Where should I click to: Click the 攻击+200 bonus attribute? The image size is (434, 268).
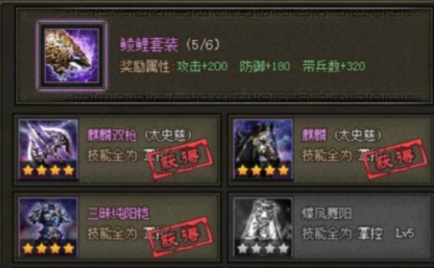click(x=202, y=67)
